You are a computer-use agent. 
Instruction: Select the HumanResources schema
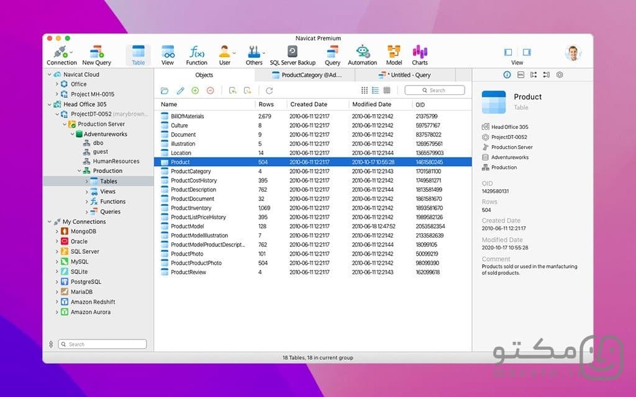(116, 161)
